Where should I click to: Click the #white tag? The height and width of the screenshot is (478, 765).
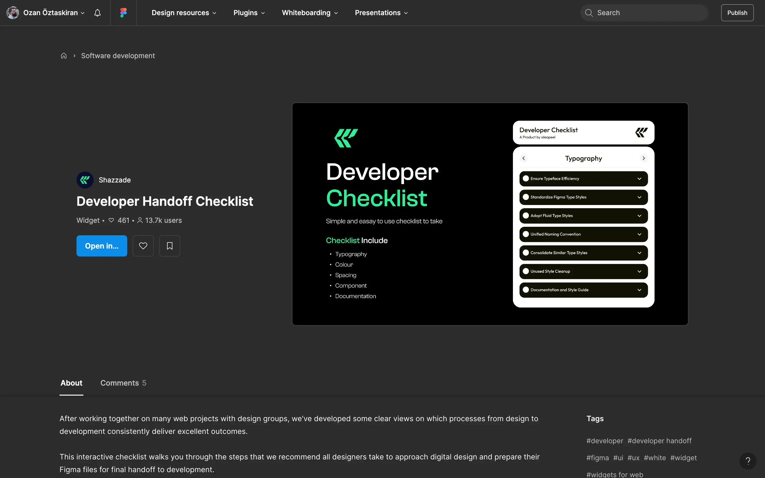(x=655, y=458)
